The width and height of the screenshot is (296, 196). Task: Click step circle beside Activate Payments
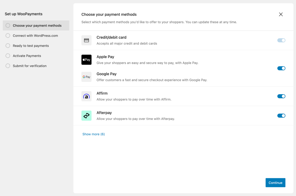coord(8,56)
